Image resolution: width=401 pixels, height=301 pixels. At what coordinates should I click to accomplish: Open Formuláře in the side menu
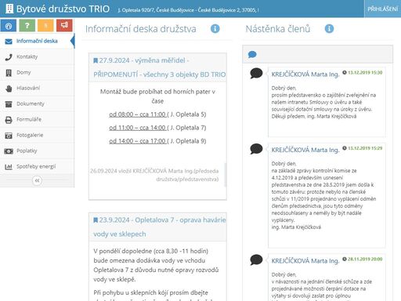click(x=37, y=119)
